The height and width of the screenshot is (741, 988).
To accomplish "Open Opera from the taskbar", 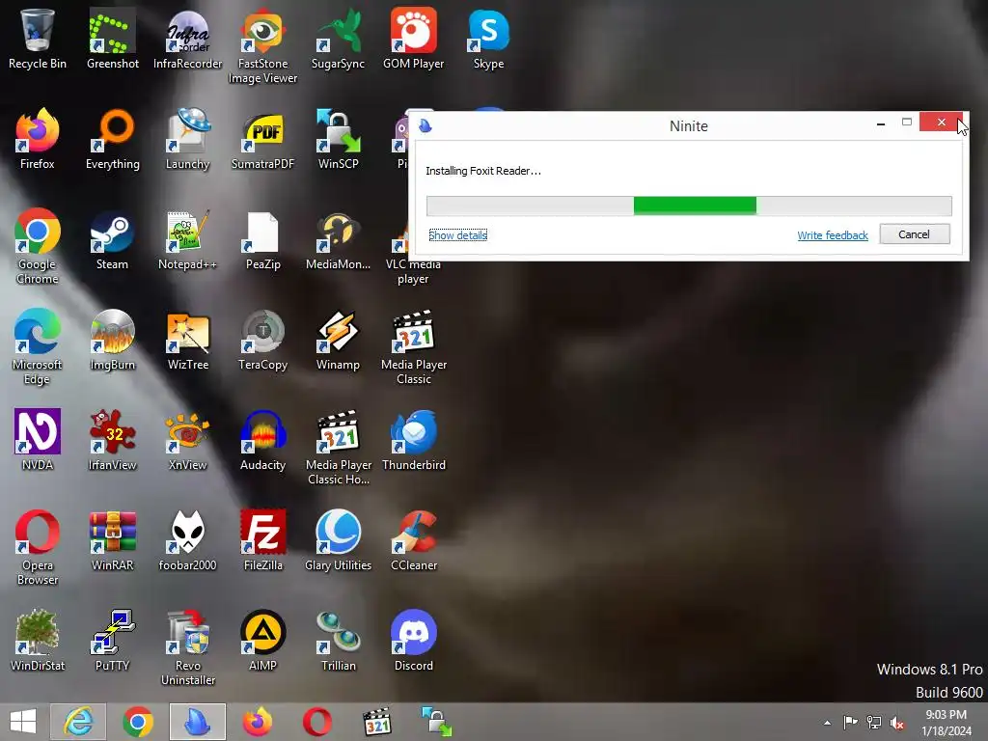I will click(316, 722).
